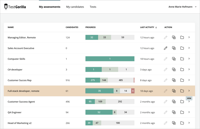Archive the Computer Skills assessment
The height and width of the screenshot is (129, 200).
[182, 59]
